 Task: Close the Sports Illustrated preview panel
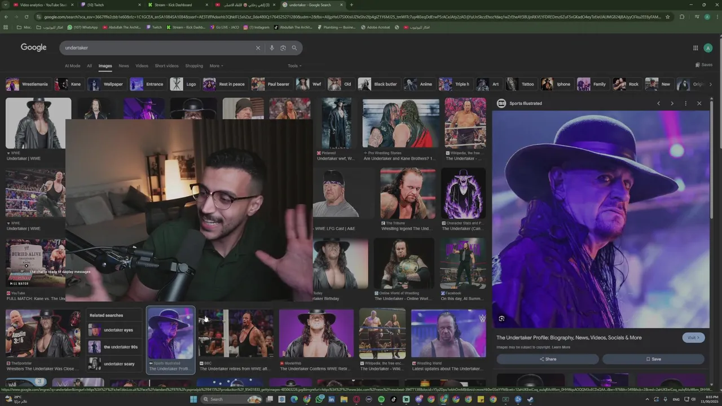[x=699, y=103]
